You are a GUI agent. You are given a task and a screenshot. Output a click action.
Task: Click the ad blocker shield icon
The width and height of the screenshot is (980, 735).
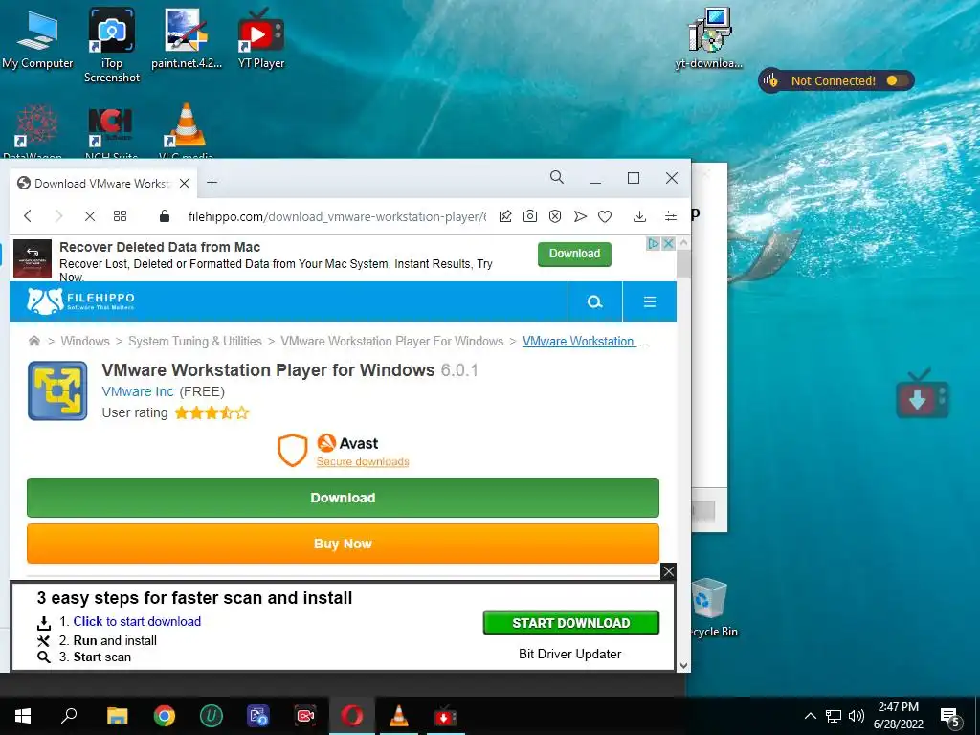[555, 216]
